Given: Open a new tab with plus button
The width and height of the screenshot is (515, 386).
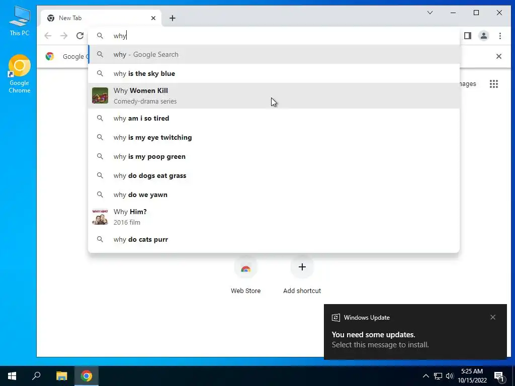Looking at the screenshot, I should [x=173, y=18].
